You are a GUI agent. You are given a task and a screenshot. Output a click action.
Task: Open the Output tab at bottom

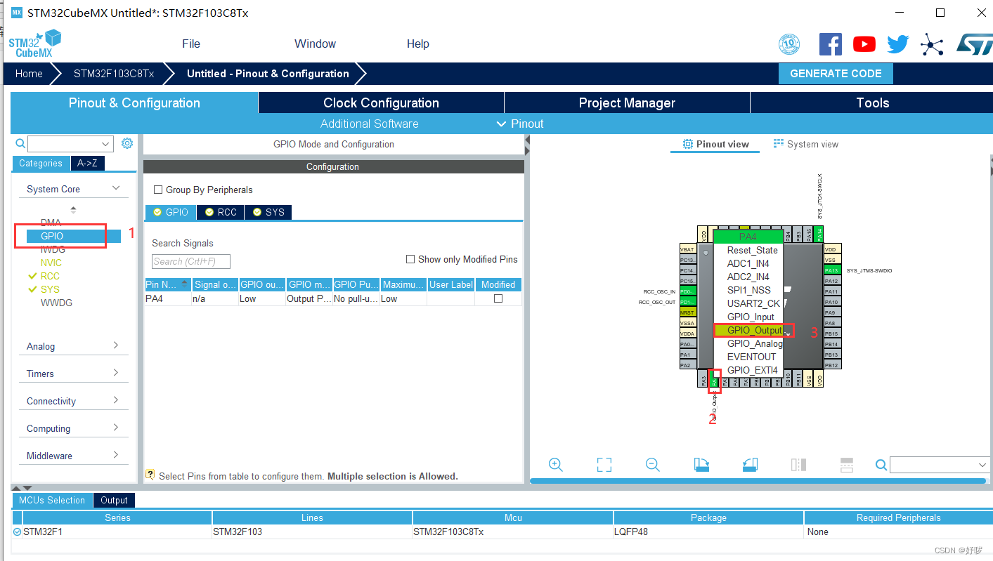pos(114,500)
